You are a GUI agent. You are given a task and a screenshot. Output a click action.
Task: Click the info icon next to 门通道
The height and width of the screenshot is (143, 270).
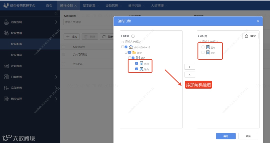pyautogui.click(x=133, y=36)
